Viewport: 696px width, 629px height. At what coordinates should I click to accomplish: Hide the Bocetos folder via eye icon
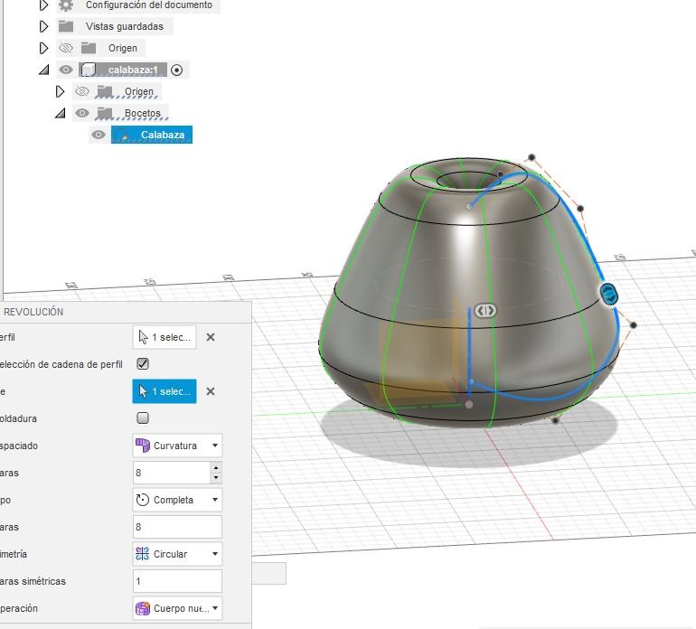(x=82, y=113)
